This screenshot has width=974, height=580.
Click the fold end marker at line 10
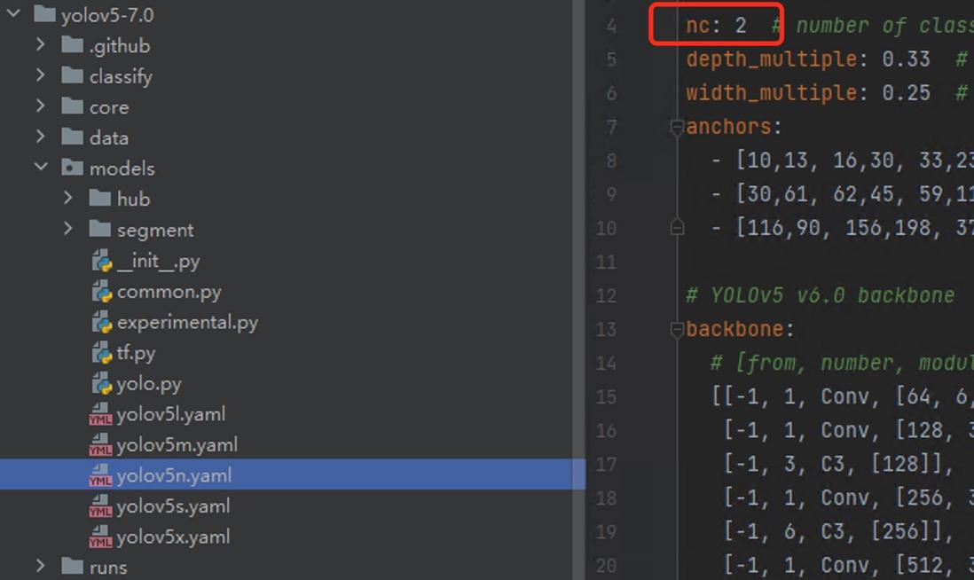pos(677,227)
